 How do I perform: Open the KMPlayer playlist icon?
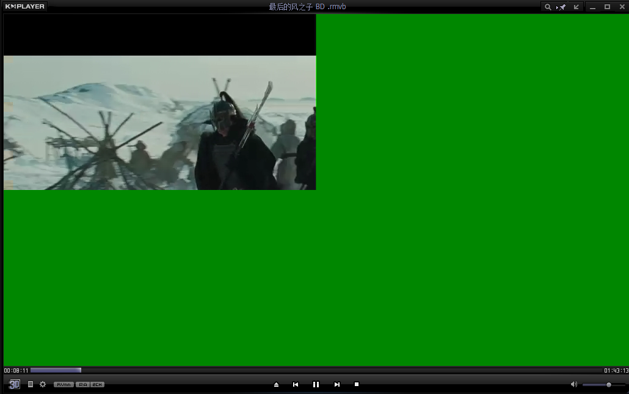[x=31, y=384]
